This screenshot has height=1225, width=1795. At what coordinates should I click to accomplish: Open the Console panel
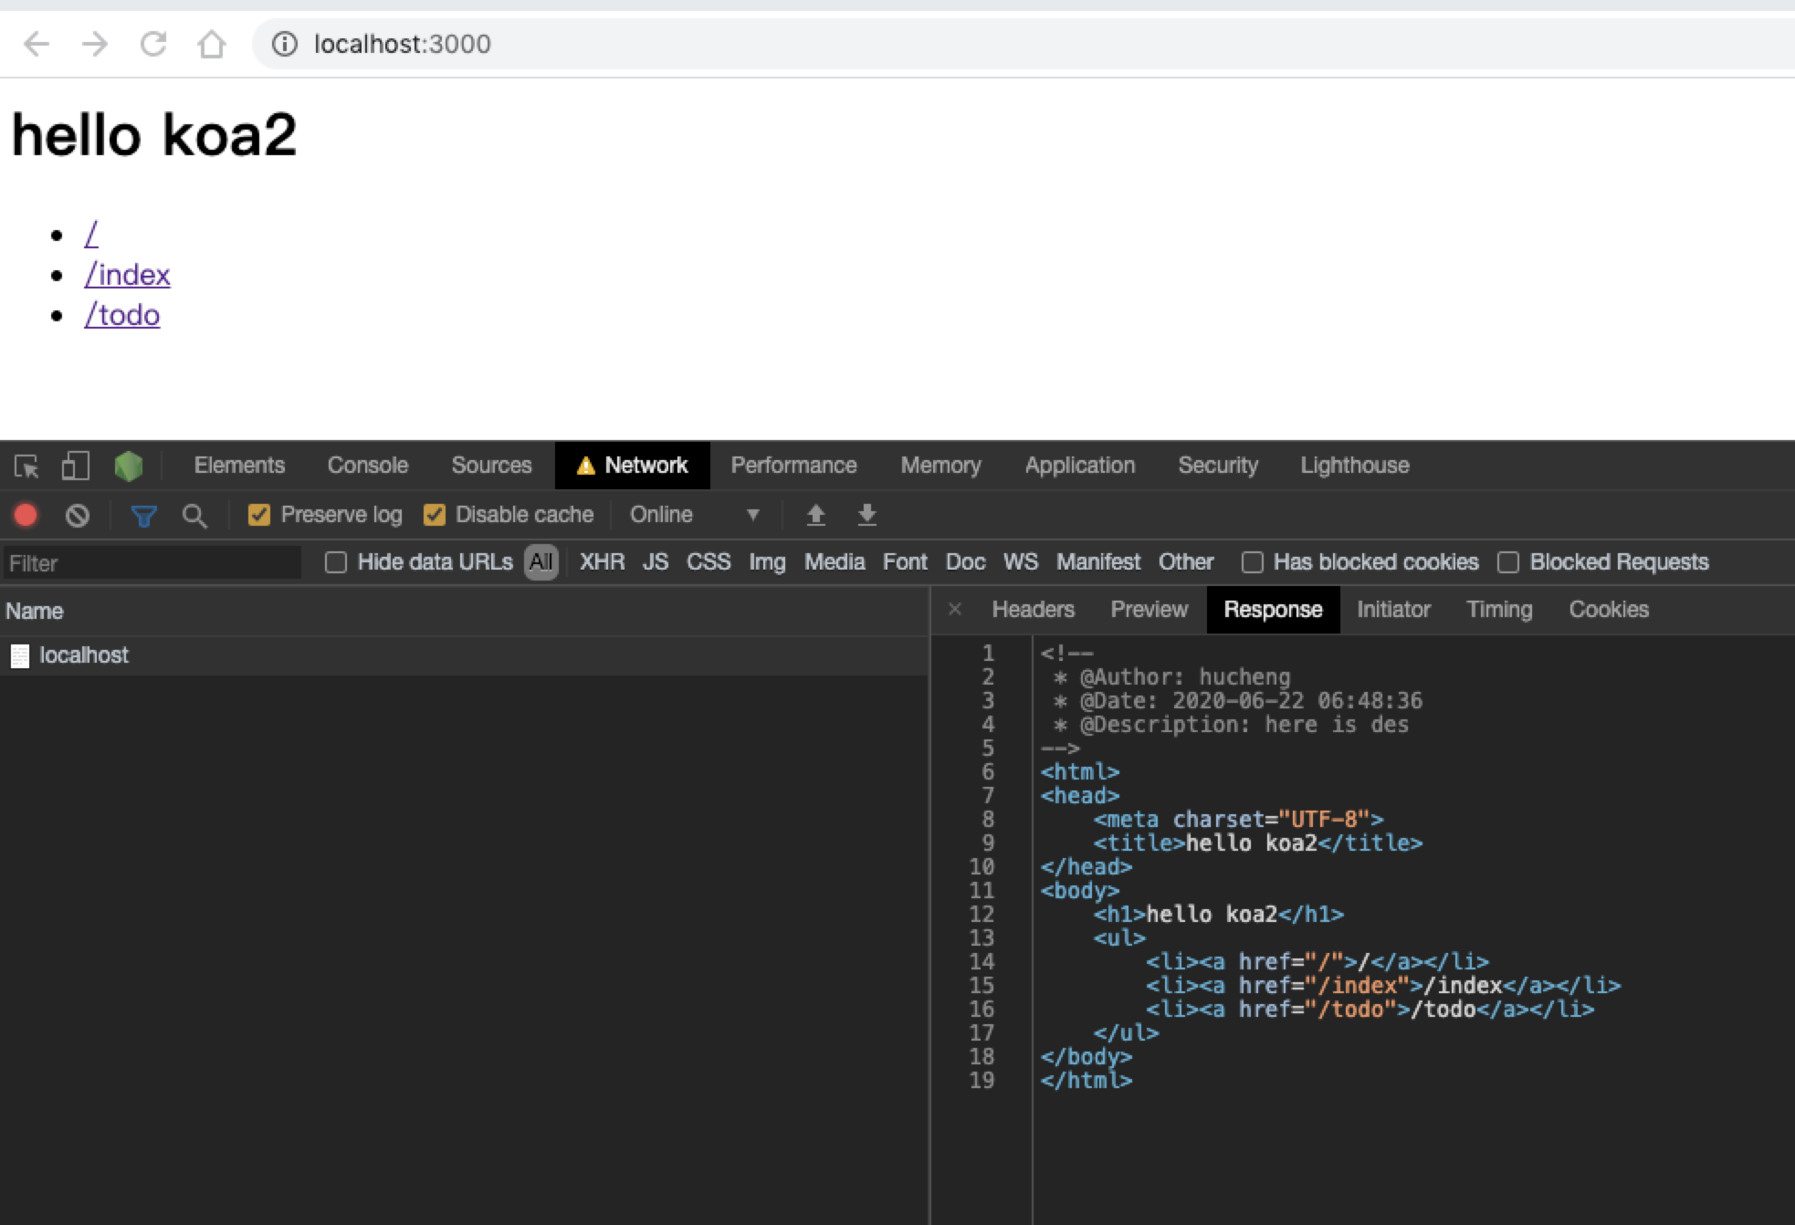pos(368,466)
